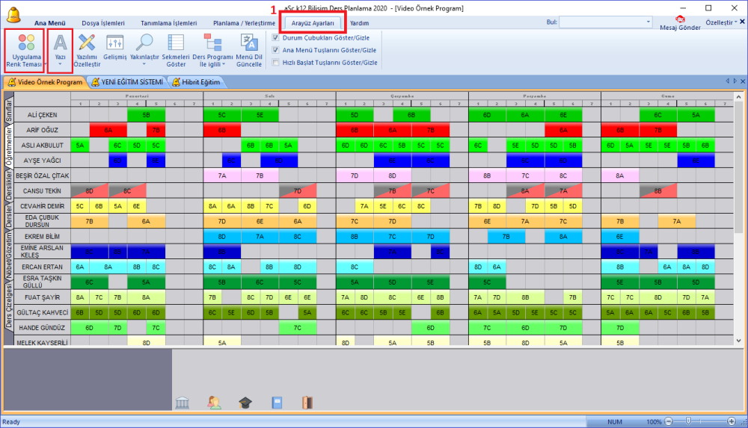Select teacher row HANDE GÜNDÜZ
This screenshot has height=428, width=748.
click(42, 328)
